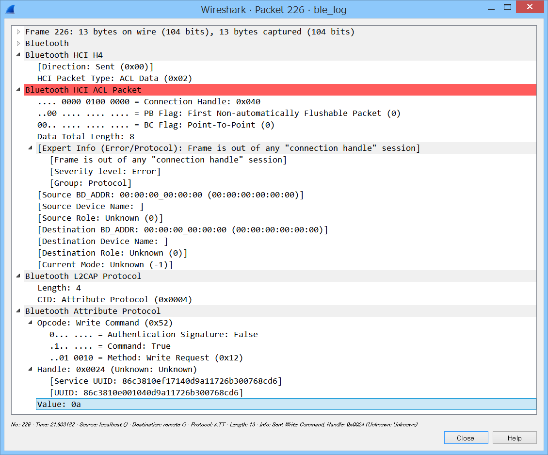Select the Destination BD_ADDR row
Viewport: 548px width, 455px height.
point(286,229)
